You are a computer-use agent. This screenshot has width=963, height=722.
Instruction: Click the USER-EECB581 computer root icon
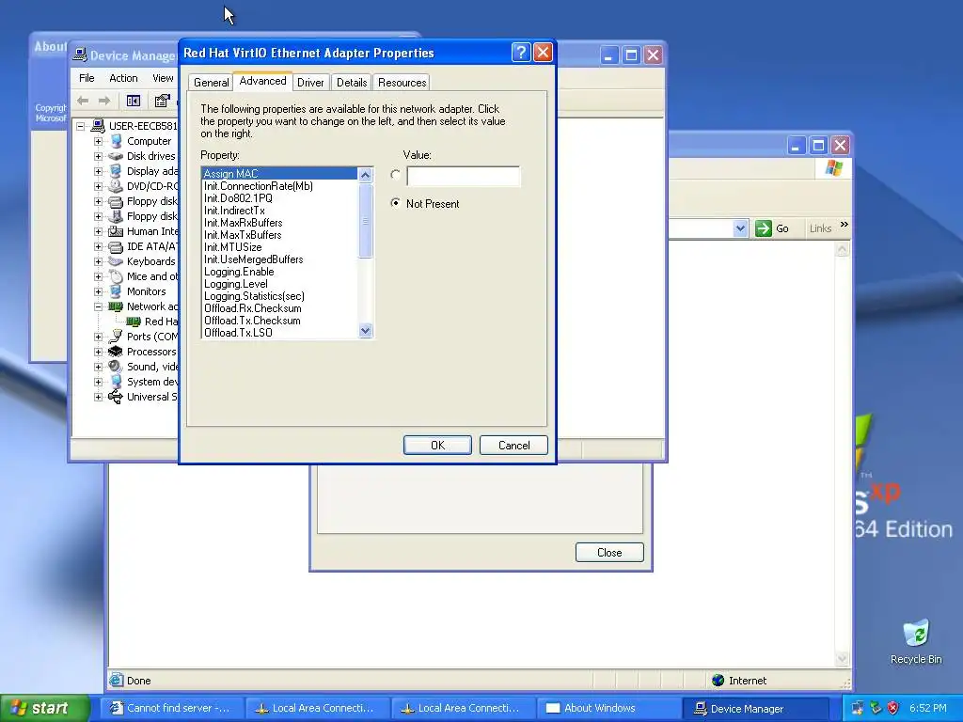coord(98,126)
